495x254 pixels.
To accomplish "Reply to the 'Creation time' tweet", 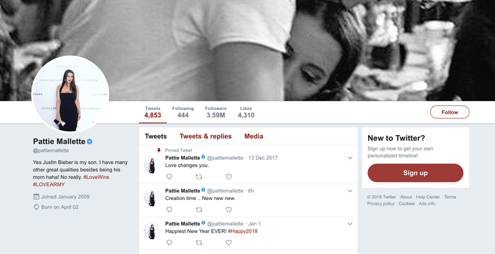I will [170, 210].
